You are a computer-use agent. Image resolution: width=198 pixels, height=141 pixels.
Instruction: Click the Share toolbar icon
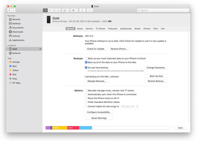82,10
